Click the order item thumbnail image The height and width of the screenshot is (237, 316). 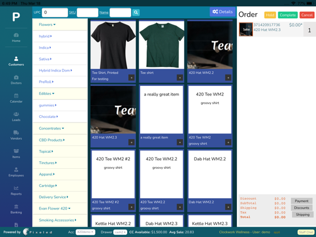point(246,29)
